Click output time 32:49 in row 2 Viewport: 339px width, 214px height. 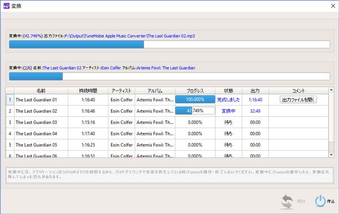click(255, 111)
